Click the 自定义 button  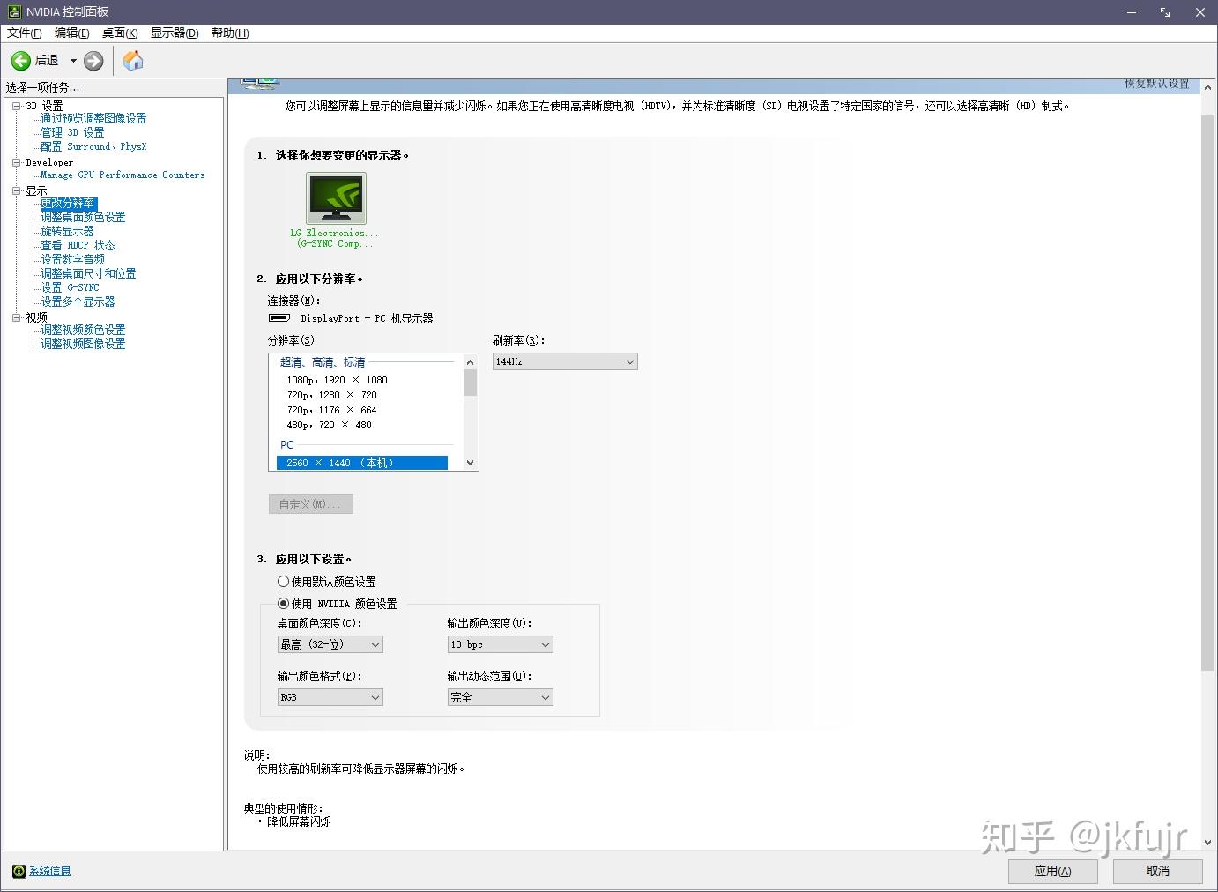(310, 504)
